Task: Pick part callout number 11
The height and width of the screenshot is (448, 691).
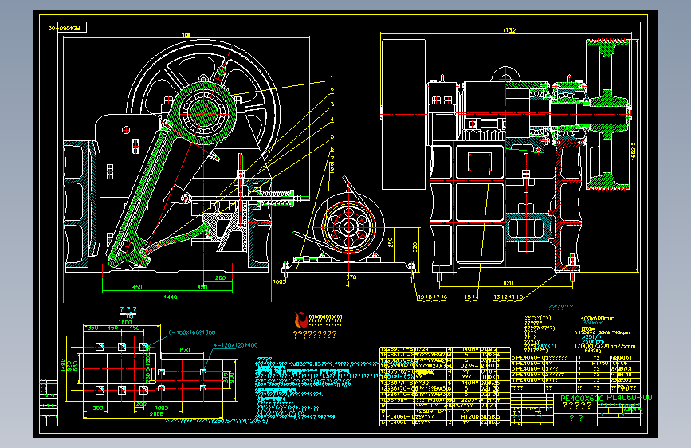Action: (x=512, y=297)
